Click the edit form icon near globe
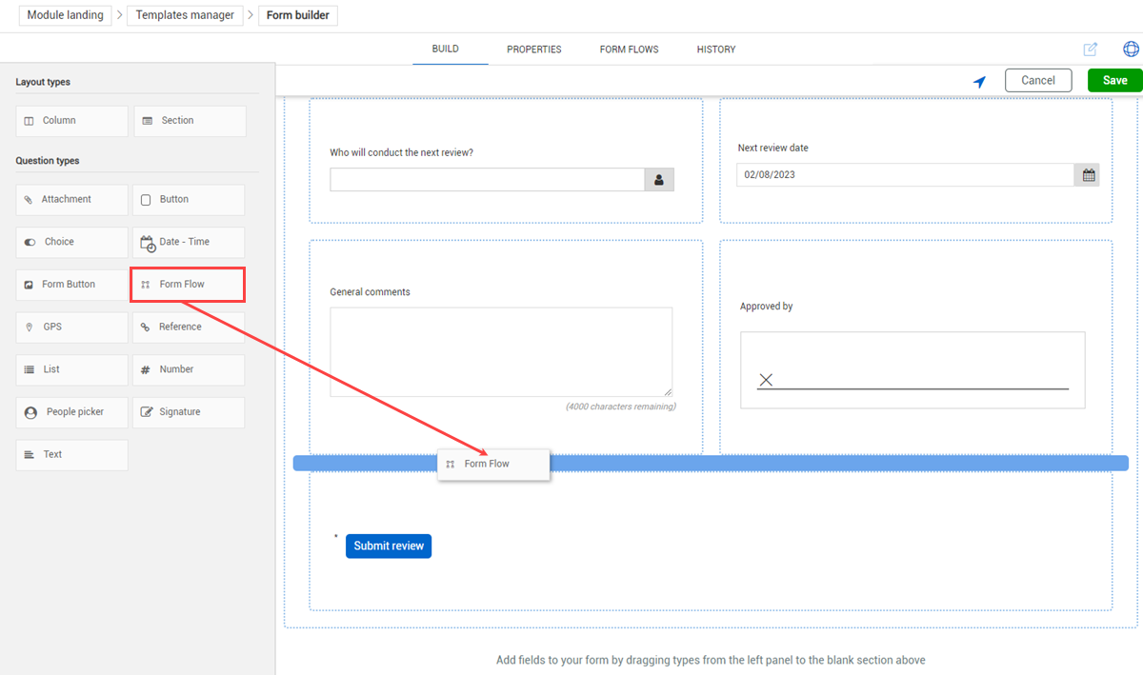This screenshot has width=1143, height=675. (x=1091, y=50)
